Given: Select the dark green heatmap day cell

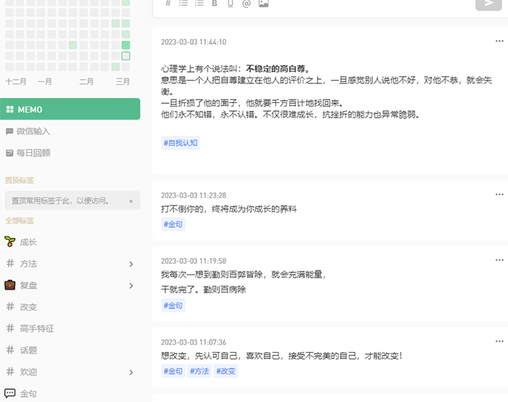Looking at the screenshot, I should pyautogui.click(x=126, y=45).
